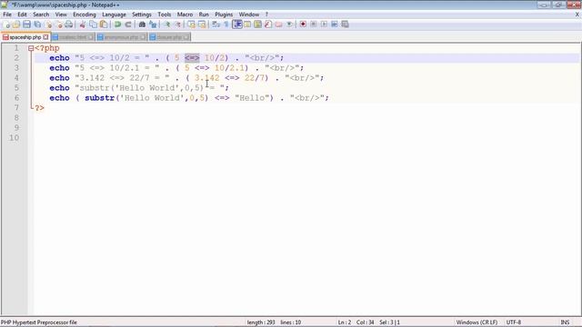Toggle show all characters icon
582x327 pixels.
[x=226, y=25]
